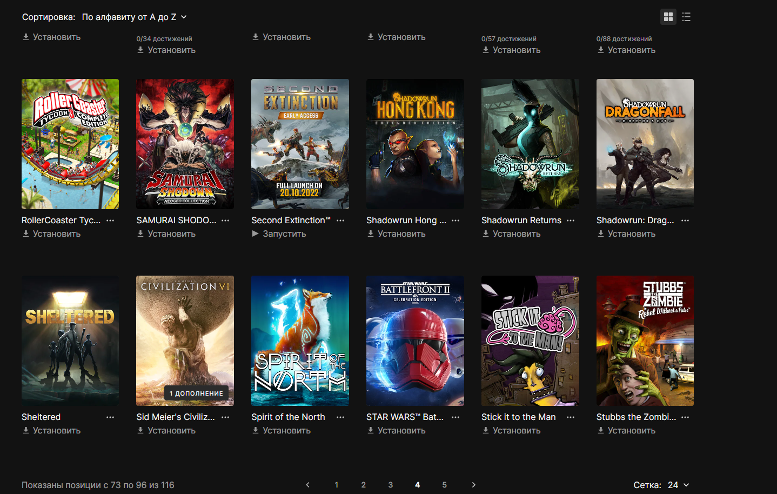Open options menu for Second Extinction
This screenshot has width=777, height=494.
pyautogui.click(x=340, y=221)
